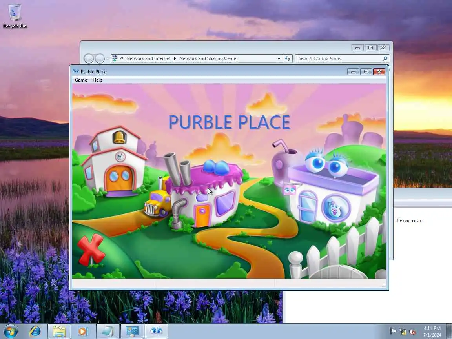Open the Windows Start menu
Viewport: 452px width, 339px height.
[x=10, y=331]
